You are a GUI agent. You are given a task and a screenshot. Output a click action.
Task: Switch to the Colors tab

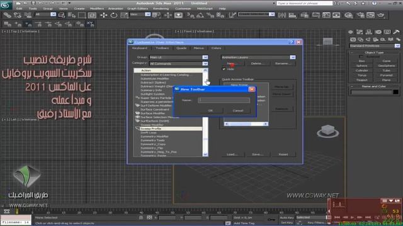pyautogui.click(x=216, y=48)
